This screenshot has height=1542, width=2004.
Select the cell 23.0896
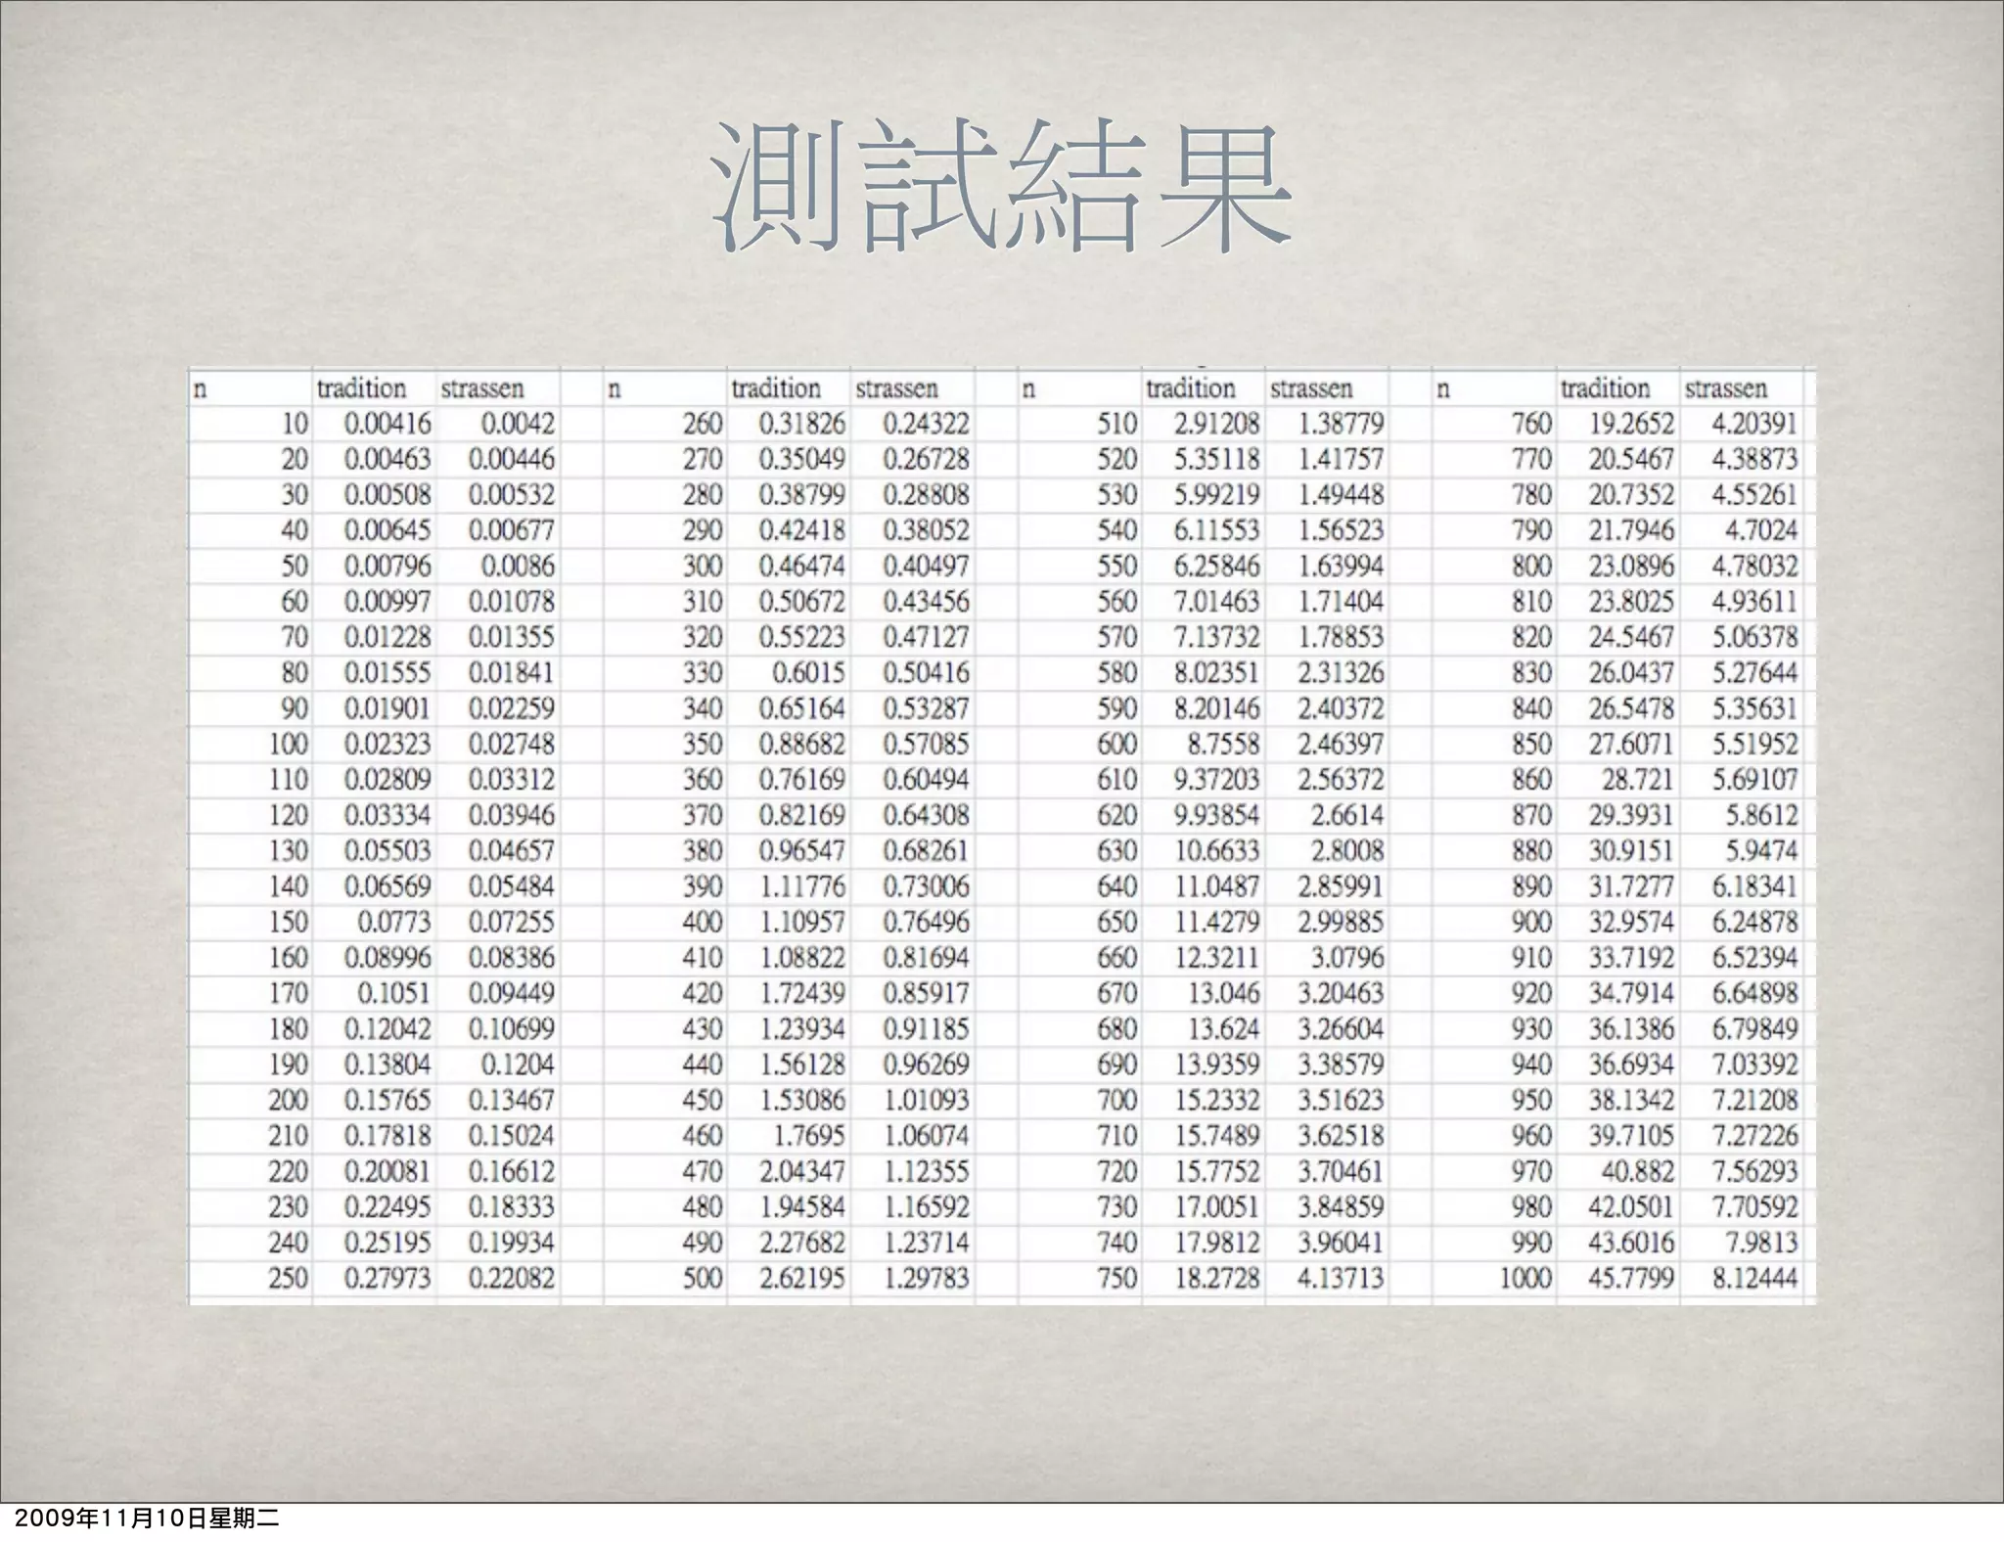tap(1632, 567)
